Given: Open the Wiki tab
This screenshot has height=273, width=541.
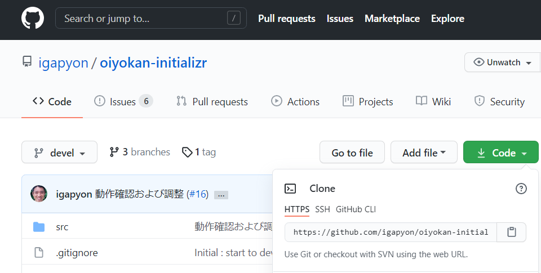Looking at the screenshot, I should [x=433, y=102].
